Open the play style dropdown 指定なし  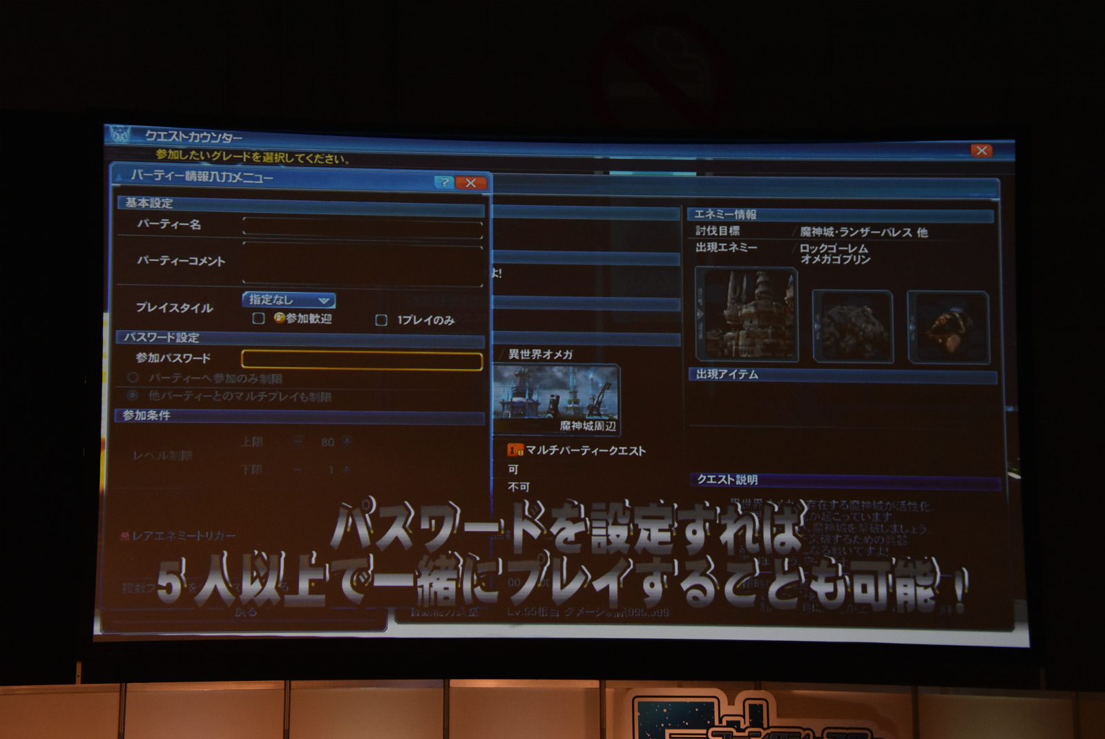(x=289, y=300)
